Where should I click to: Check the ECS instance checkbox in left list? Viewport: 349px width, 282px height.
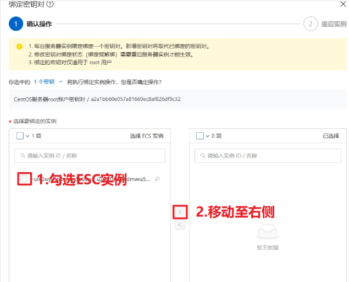click(24, 179)
